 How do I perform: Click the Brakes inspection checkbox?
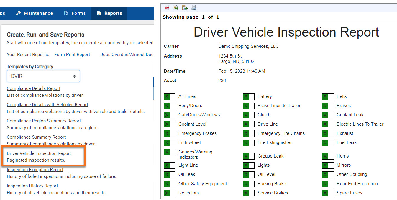[x=328, y=106]
